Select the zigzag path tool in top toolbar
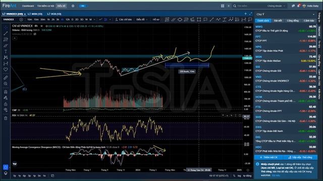Image resolution: width=323 pixels, height=181 pixels. point(218,20)
